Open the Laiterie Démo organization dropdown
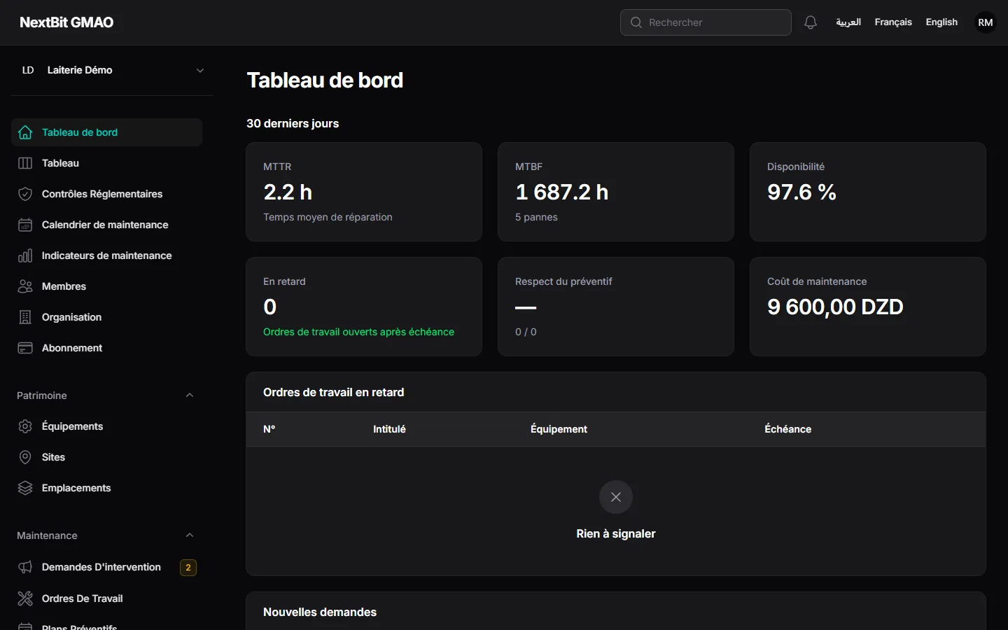This screenshot has width=1008, height=630. 112,70
